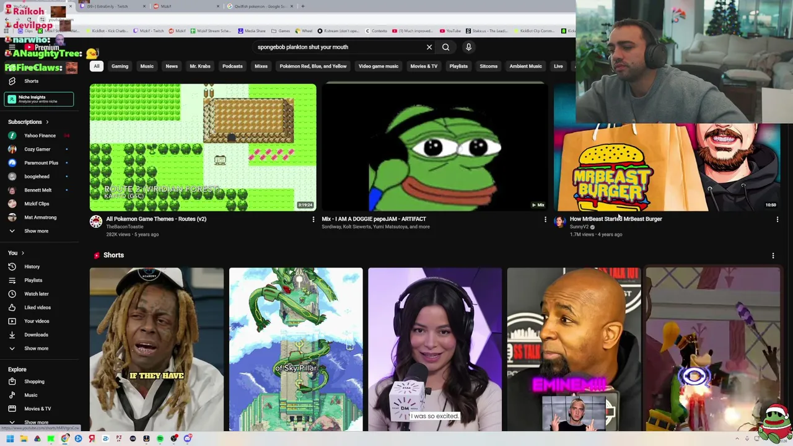Screen dimensions: 793x446
Task: Expand the Subscriptions section chevron
Action: (46, 122)
